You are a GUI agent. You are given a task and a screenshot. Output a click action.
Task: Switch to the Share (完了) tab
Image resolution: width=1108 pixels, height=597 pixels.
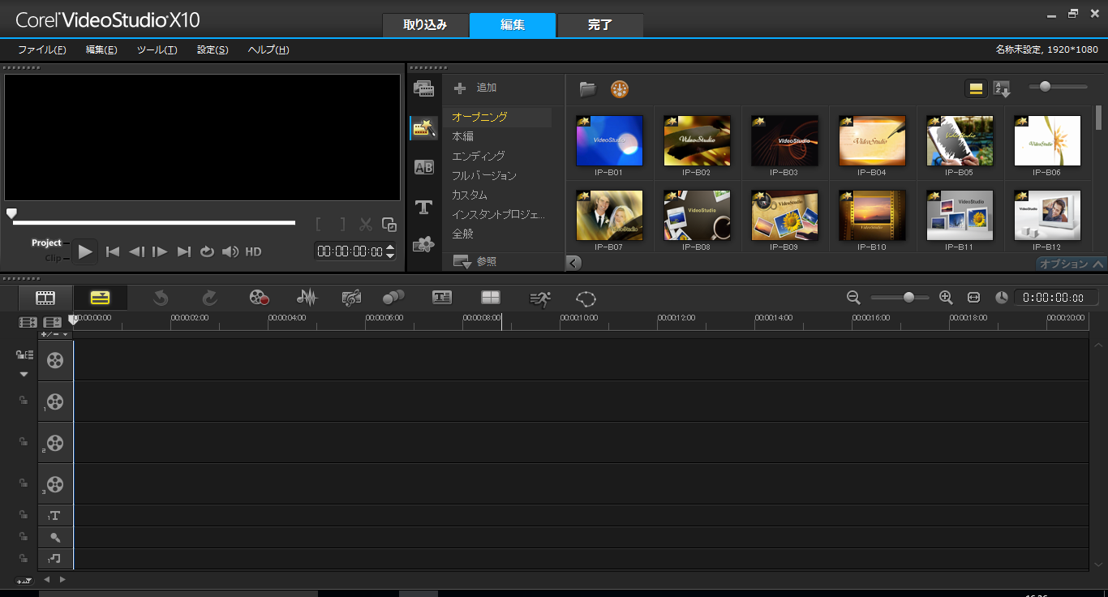point(600,25)
